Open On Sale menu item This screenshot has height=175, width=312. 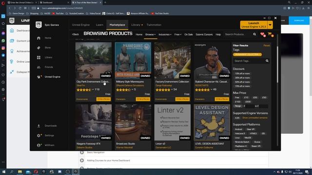(x=189, y=35)
